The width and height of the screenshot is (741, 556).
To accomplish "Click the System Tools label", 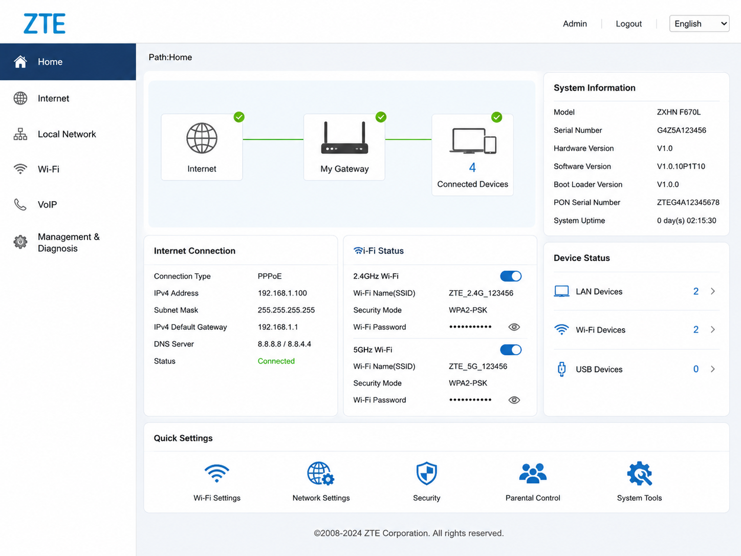I will tap(639, 498).
